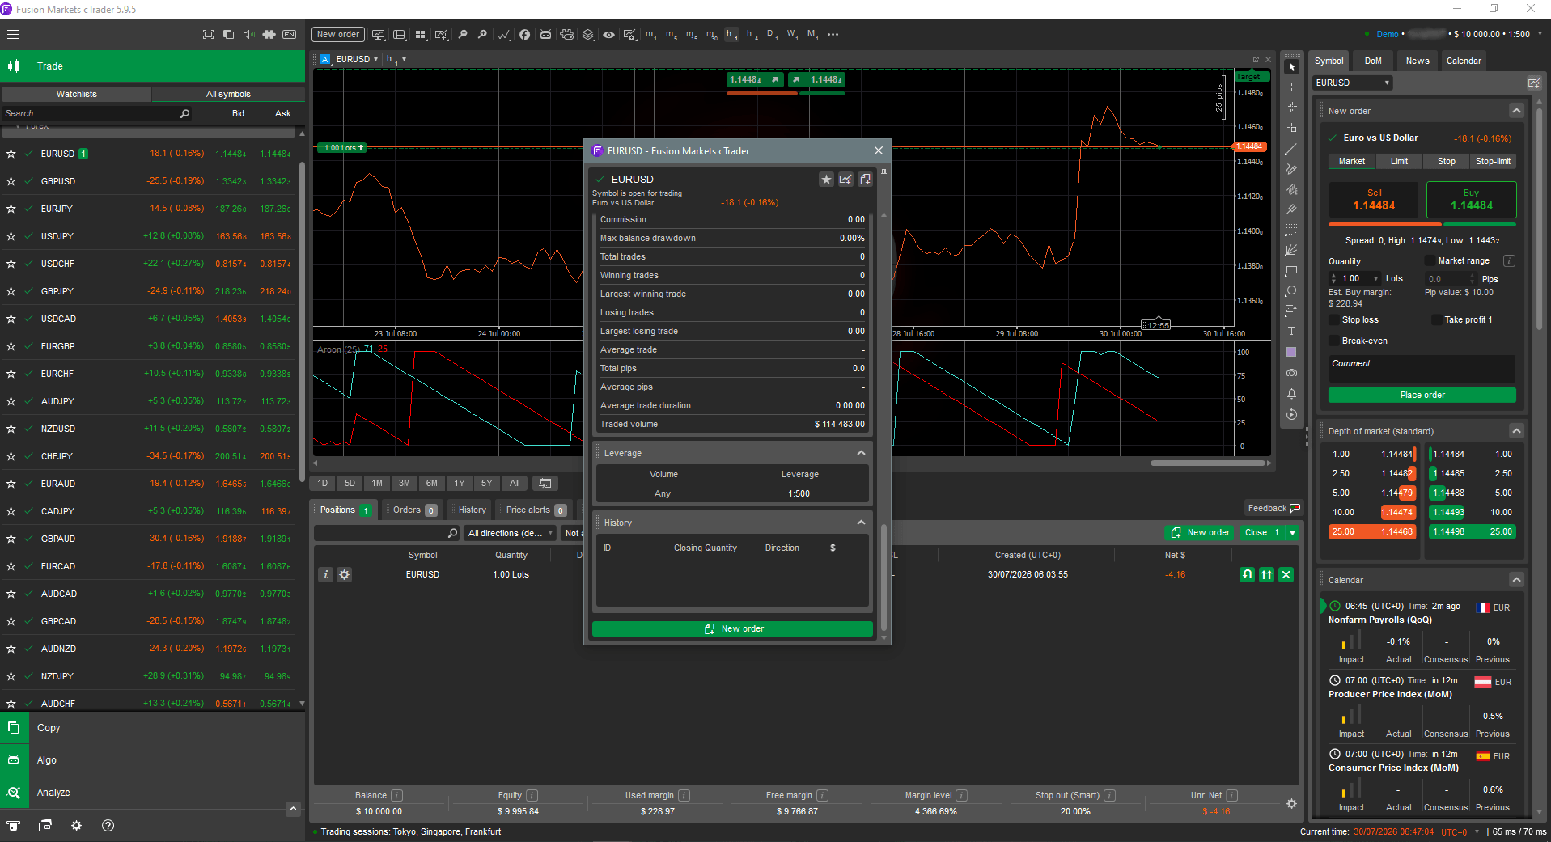Enable the Stop loss checkbox
This screenshot has width=1551, height=842.
[1333, 319]
